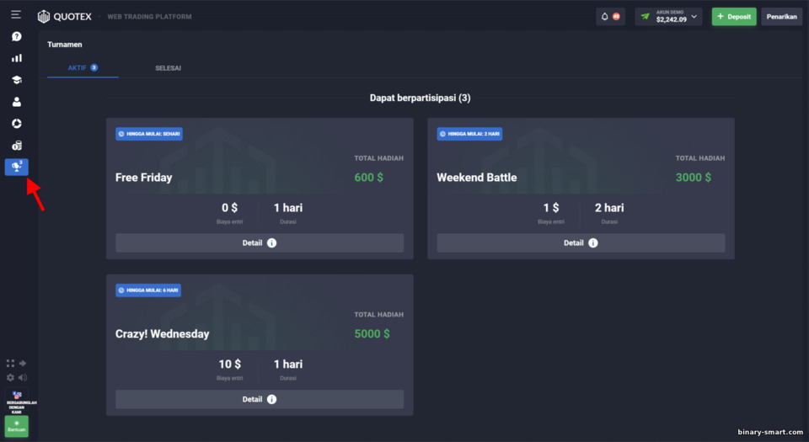The image size is (809, 442).
Task: Open the help question mark icon
Action: coord(17,36)
